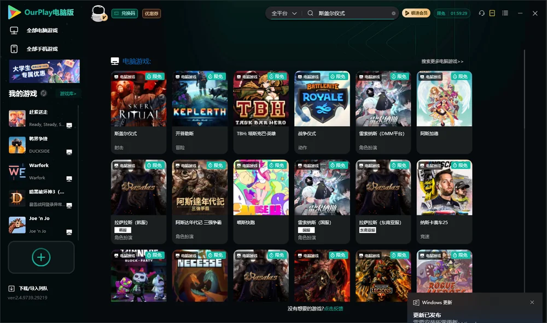The width and height of the screenshot is (547, 323).
Task: Open the list menu icon in title bar
Action: pos(505,13)
